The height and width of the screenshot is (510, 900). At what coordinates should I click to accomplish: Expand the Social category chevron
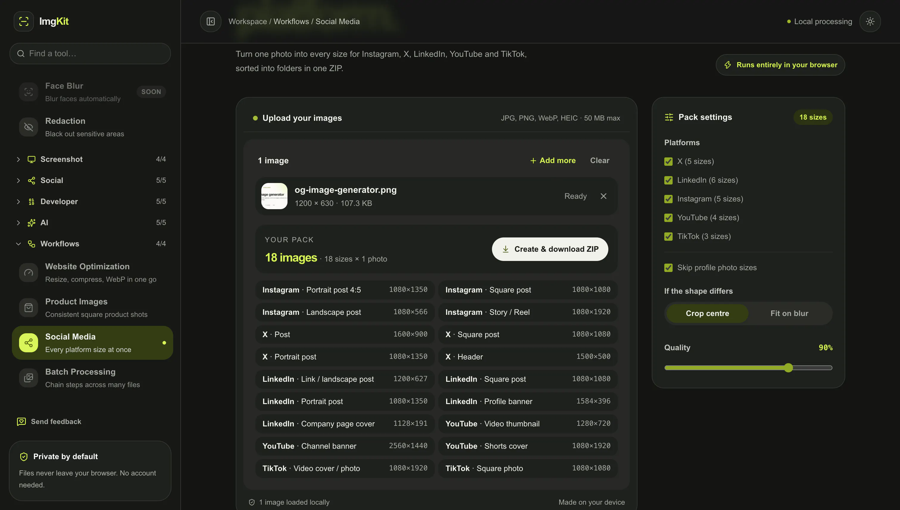18,180
